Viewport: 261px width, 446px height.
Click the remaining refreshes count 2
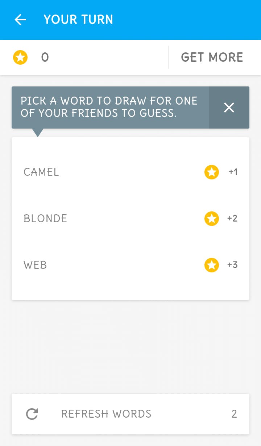point(234,414)
